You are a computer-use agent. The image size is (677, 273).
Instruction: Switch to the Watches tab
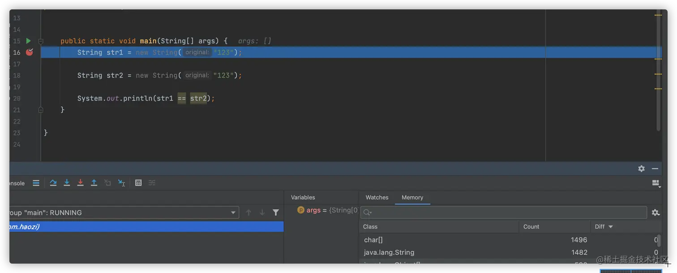pyautogui.click(x=377, y=197)
